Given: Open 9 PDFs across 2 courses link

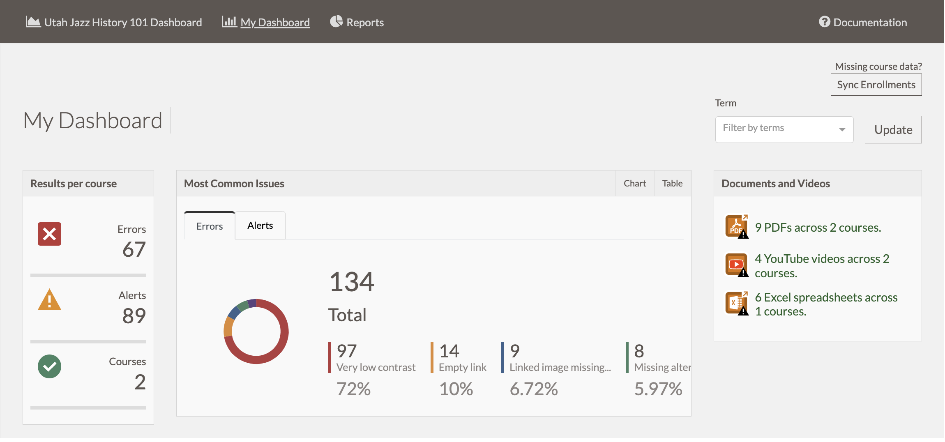Looking at the screenshot, I should click(818, 228).
